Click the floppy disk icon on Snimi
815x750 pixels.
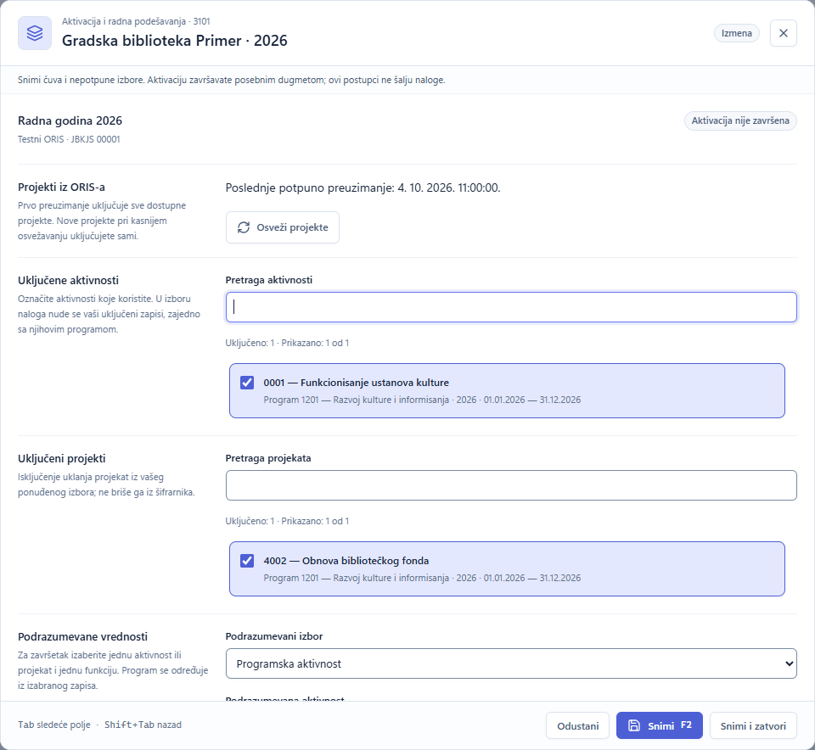[634, 725]
